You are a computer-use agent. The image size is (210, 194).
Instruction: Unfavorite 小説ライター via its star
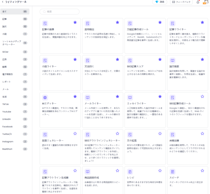point(75,59)
